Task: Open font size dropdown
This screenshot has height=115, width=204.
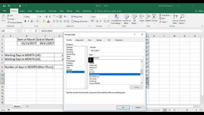Action: 44,17
